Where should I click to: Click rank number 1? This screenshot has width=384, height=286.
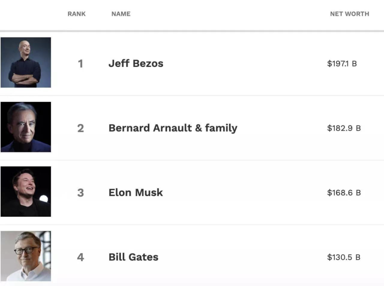(81, 64)
